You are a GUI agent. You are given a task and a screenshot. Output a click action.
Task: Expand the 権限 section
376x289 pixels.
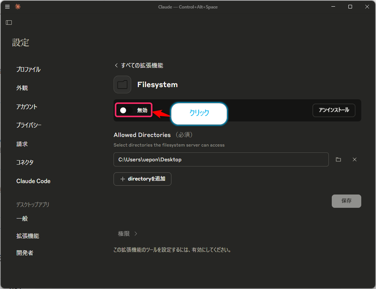point(128,234)
